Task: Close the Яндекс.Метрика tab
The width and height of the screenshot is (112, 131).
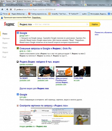Action: tap(81, 5)
